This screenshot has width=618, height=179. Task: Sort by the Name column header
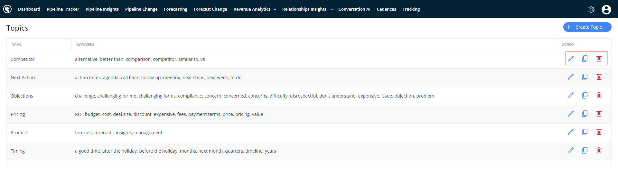tap(17, 44)
